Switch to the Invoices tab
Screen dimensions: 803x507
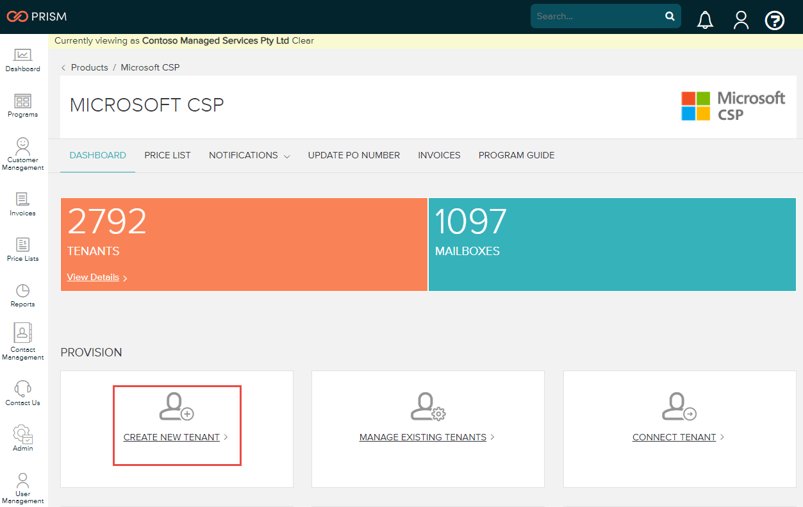pos(439,155)
